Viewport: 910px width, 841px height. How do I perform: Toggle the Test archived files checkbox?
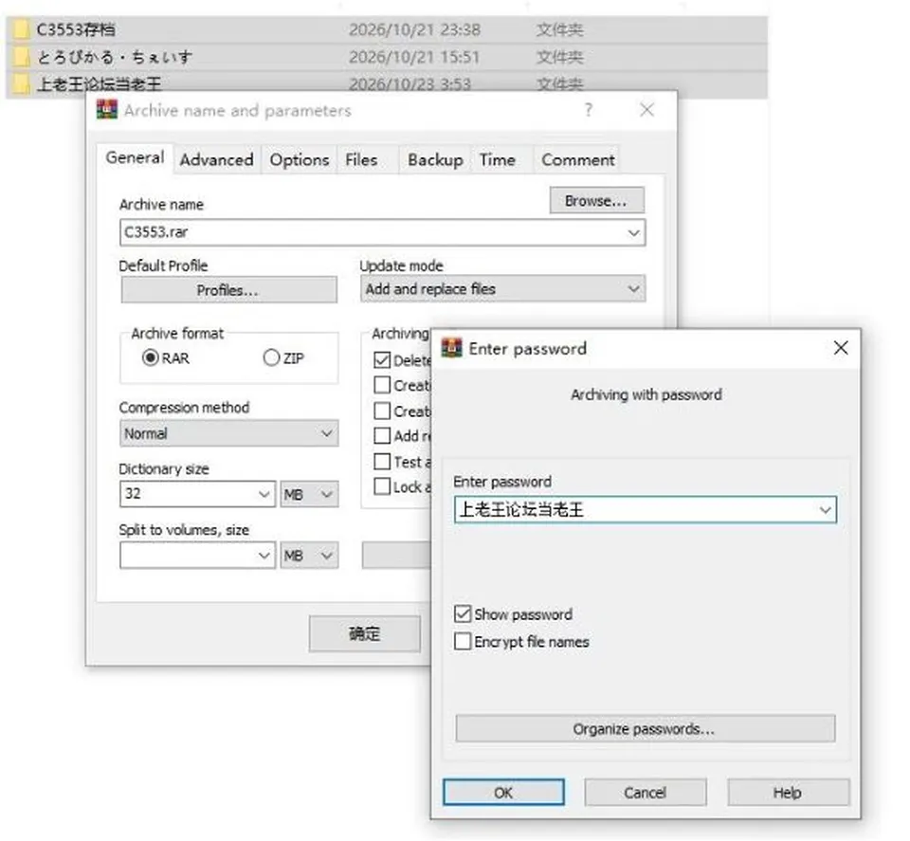[382, 462]
